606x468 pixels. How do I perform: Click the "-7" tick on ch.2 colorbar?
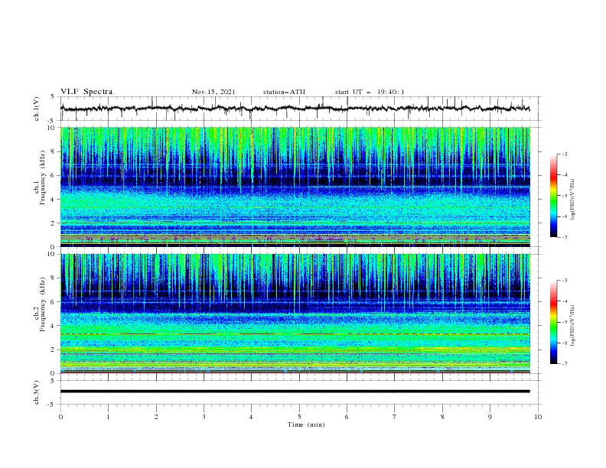(564, 364)
